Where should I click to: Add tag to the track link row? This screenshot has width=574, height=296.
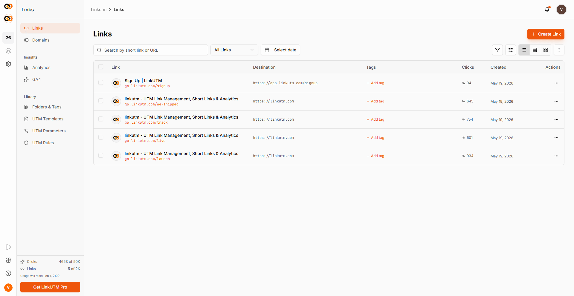(x=375, y=119)
